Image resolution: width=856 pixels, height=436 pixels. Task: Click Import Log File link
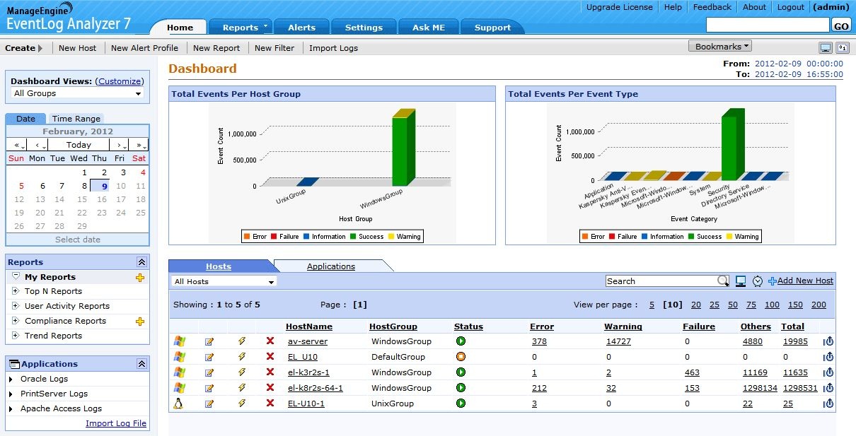click(x=116, y=423)
